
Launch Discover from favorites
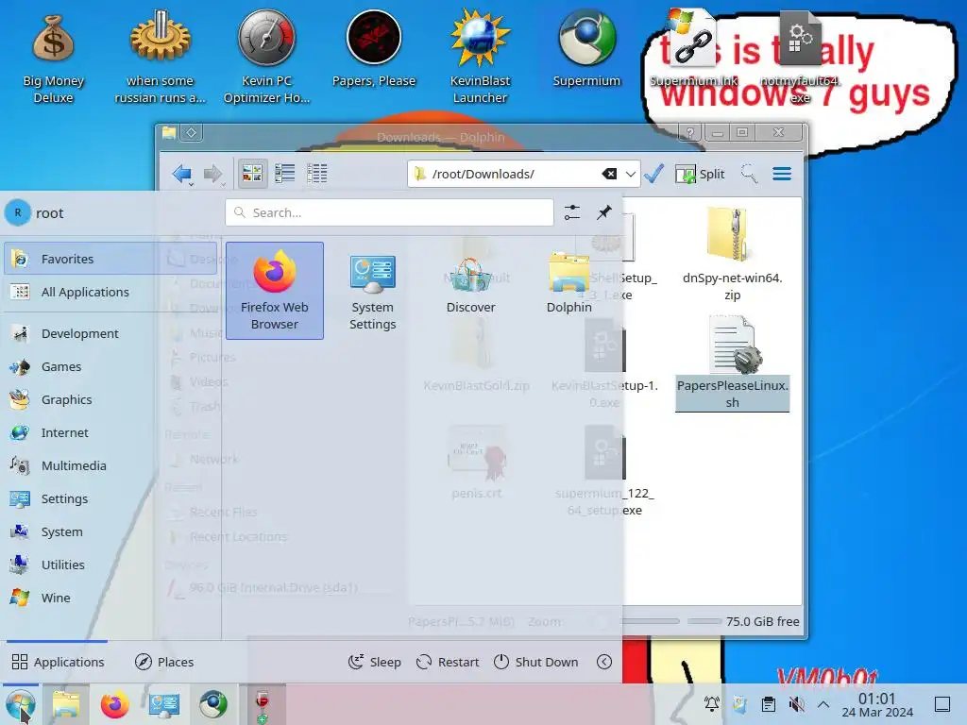point(470,291)
